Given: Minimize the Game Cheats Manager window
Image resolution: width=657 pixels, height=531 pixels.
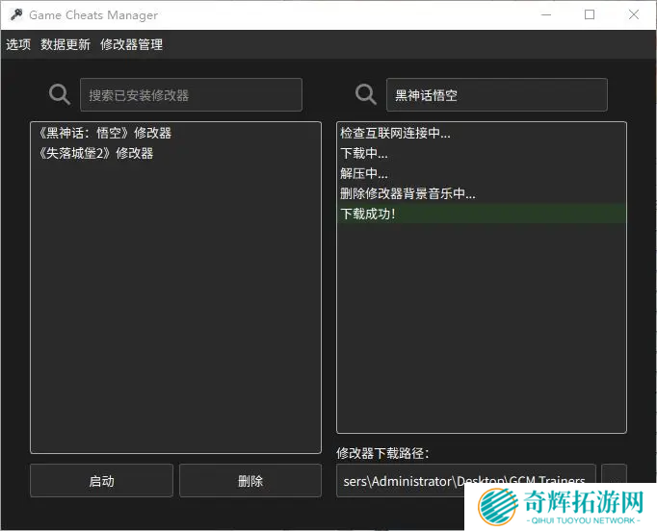Looking at the screenshot, I should coord(545,15).
